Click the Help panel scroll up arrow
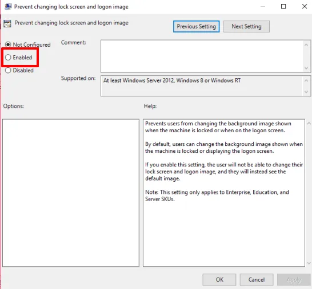Image resolution: width=312 pixels, height=289 pixels. point(309,123)
